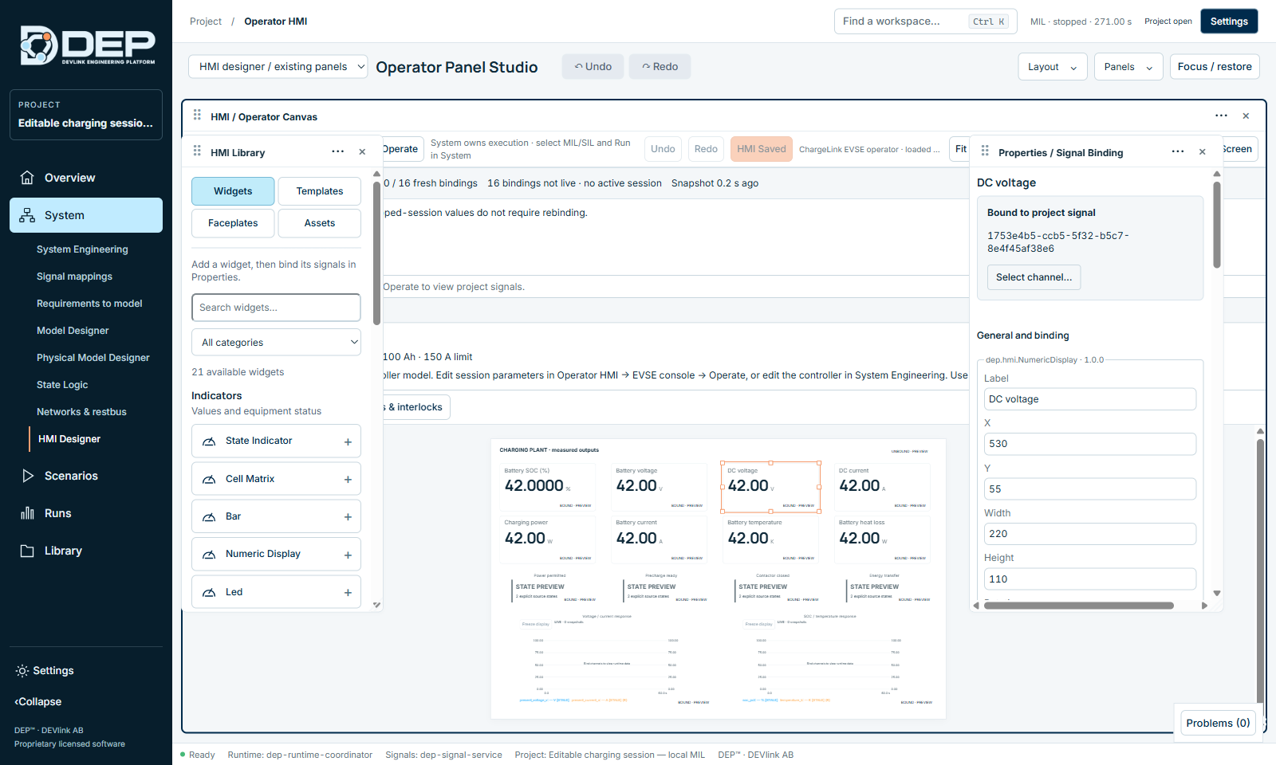1276x765 pixels.
Task: Close the HMI Library panel
Action: point(362,152)
